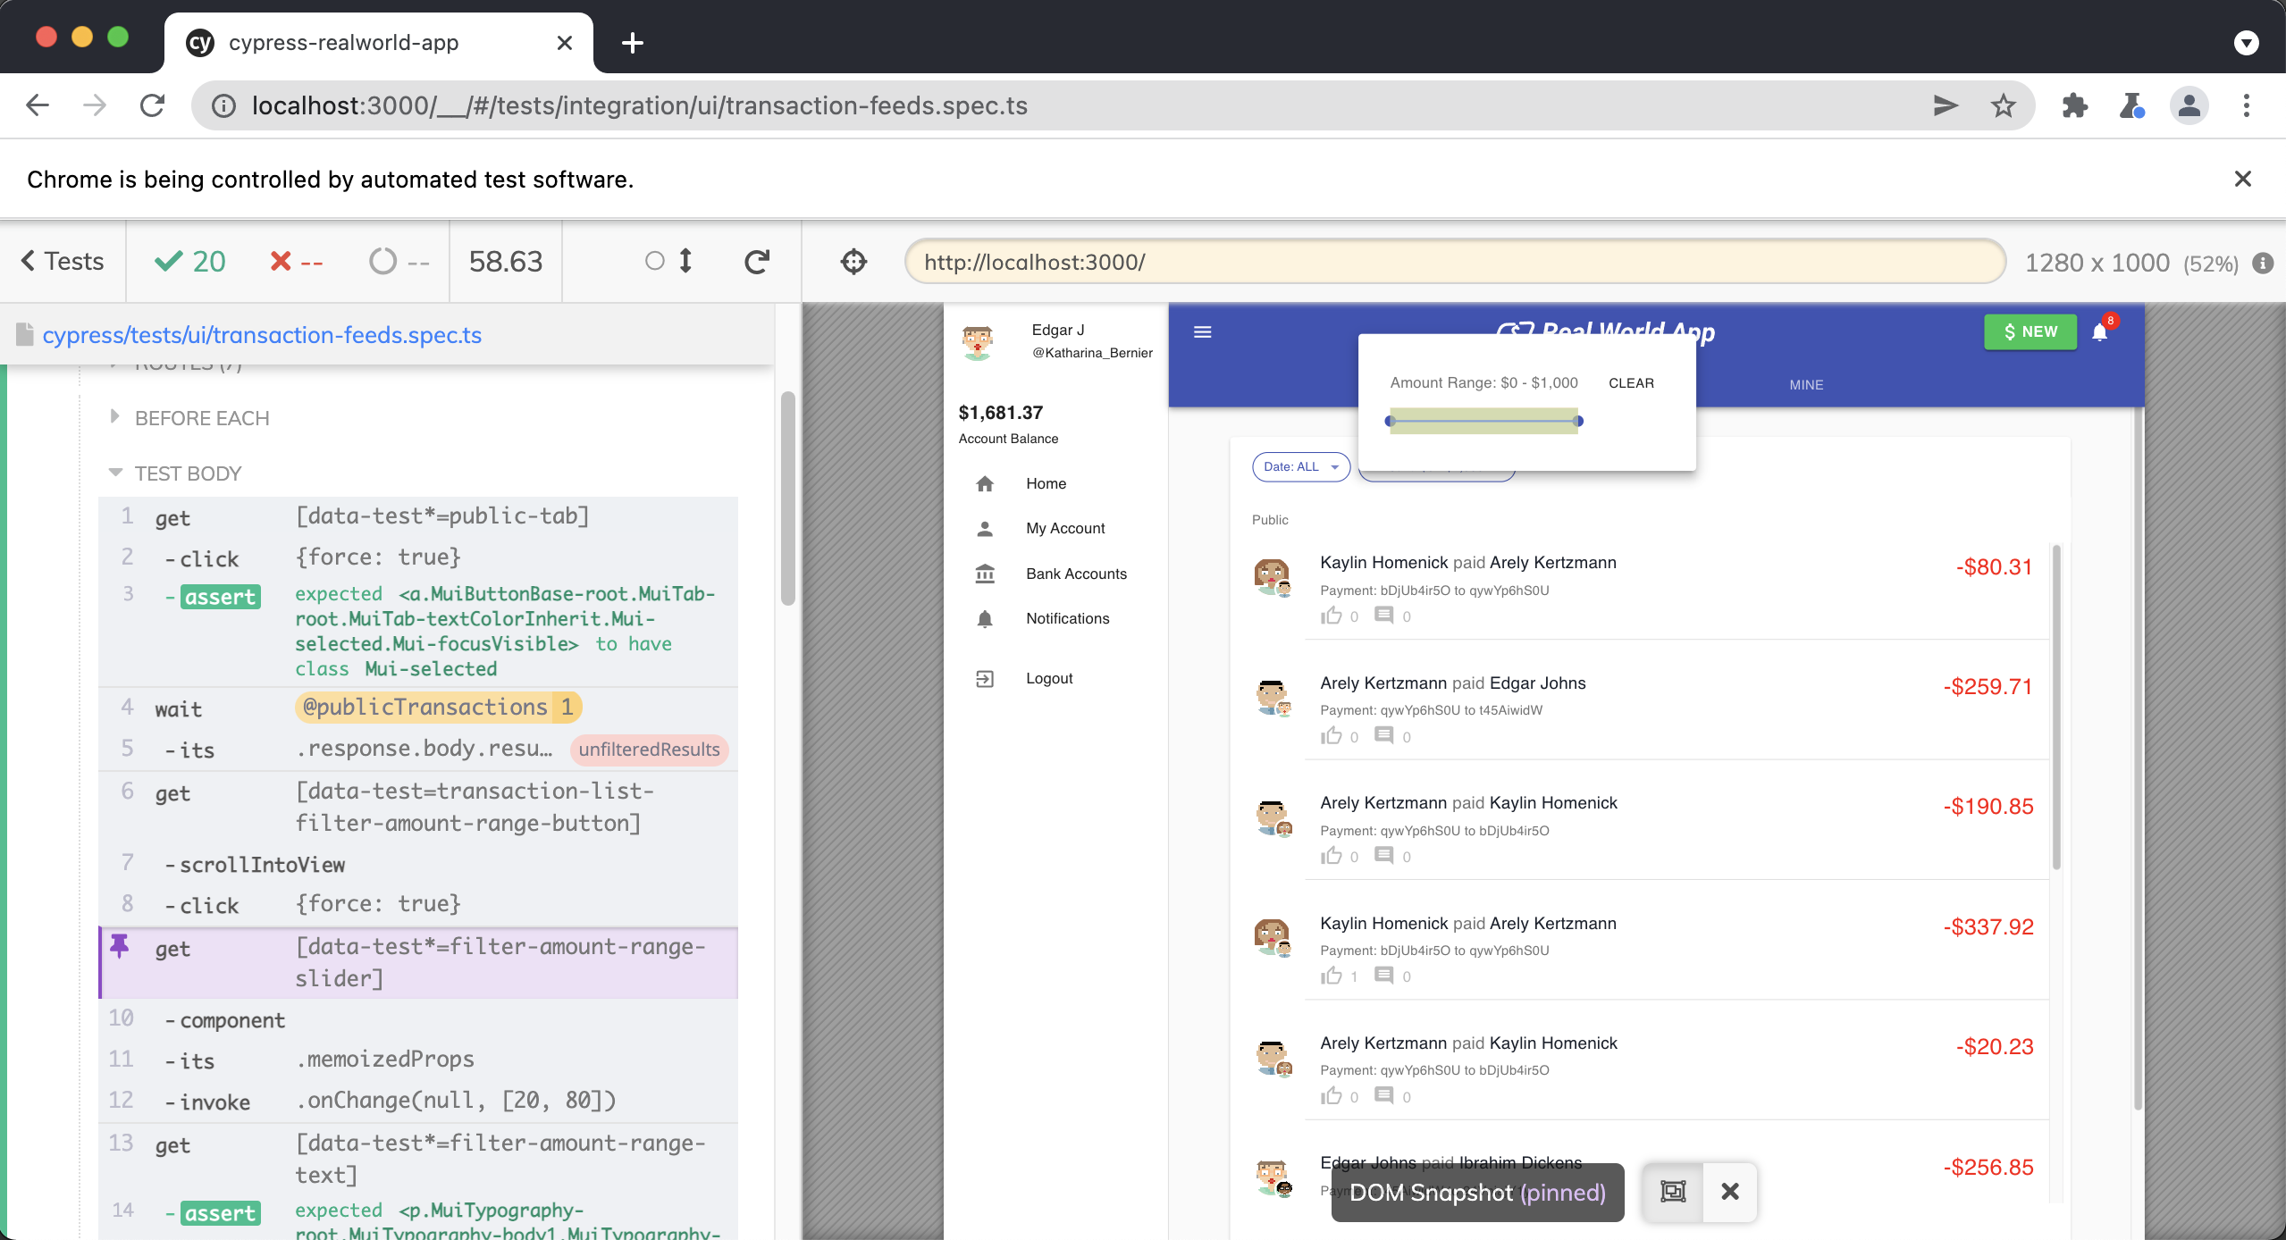Open the hamburger menu in app header

[1203, 332]
